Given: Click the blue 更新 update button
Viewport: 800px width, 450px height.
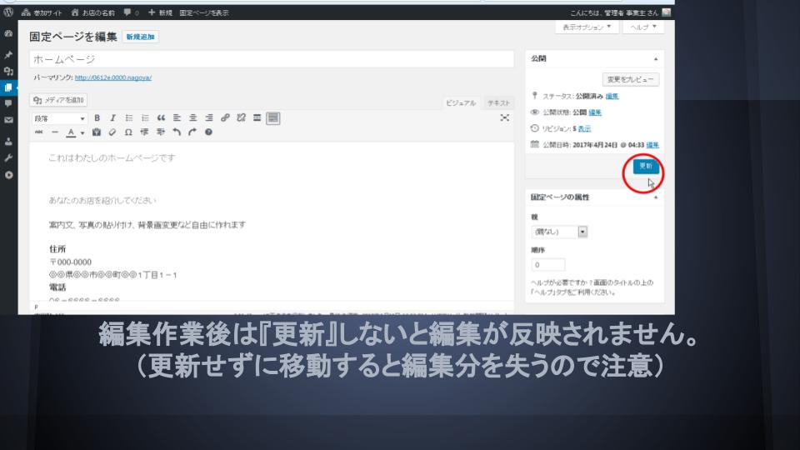Looking at the screenshot, I should [x=645, y=167].
